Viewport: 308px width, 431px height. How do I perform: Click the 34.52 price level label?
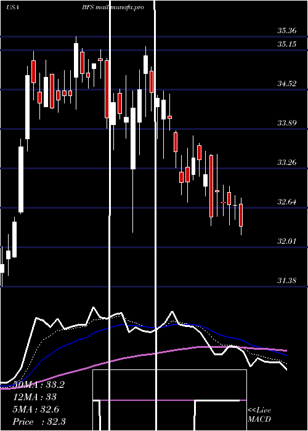287,84
